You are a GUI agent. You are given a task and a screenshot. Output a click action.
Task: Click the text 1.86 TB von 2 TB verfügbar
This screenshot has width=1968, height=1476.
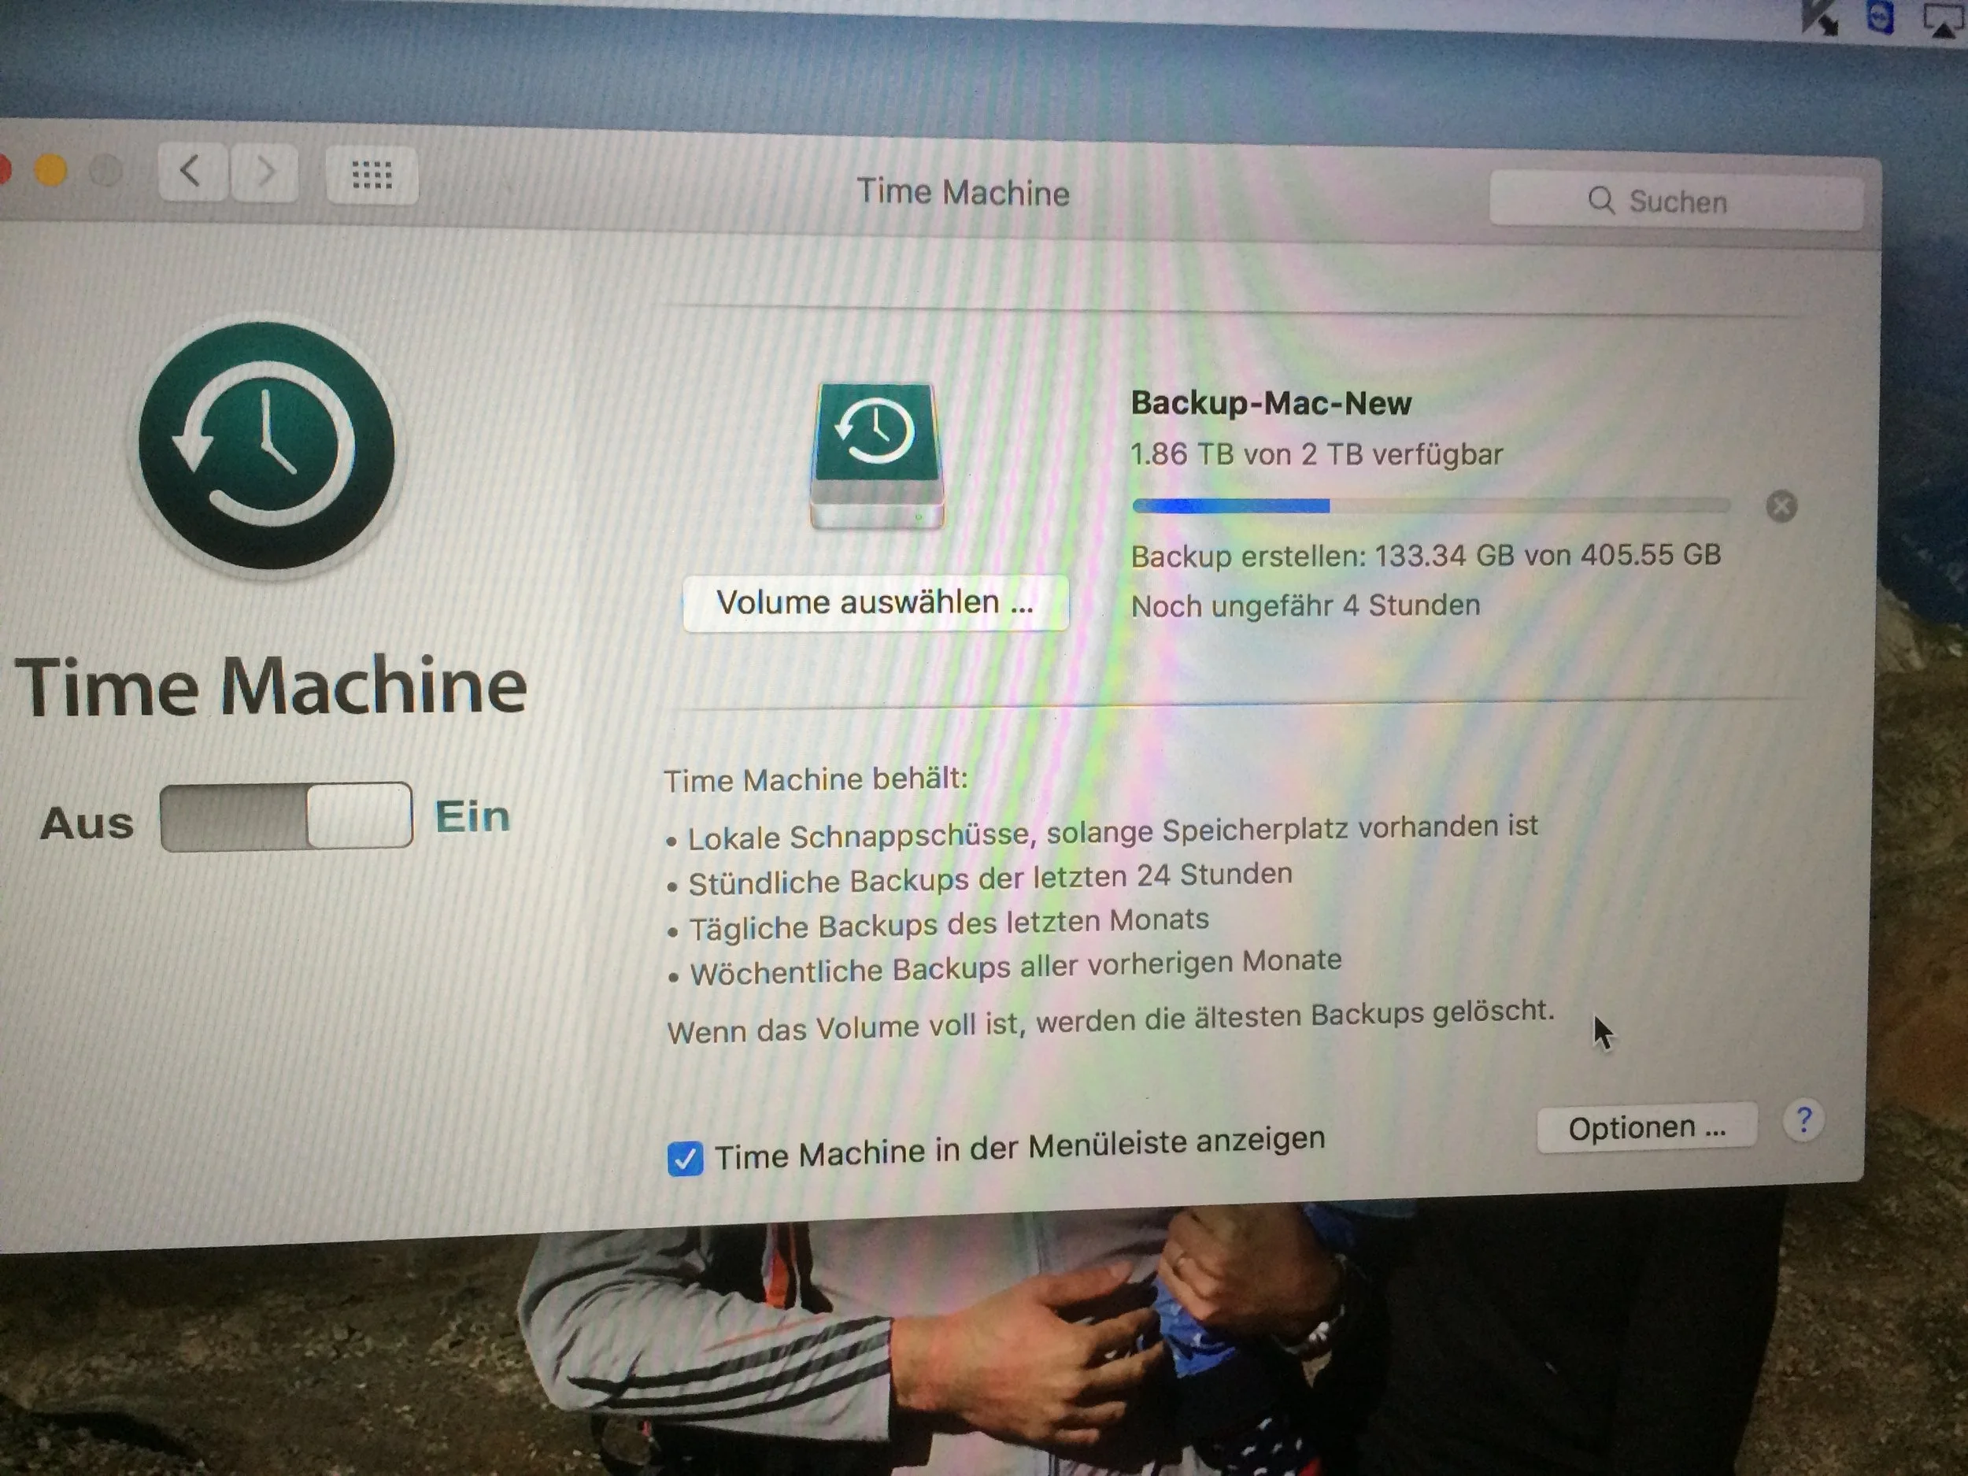1316,455
